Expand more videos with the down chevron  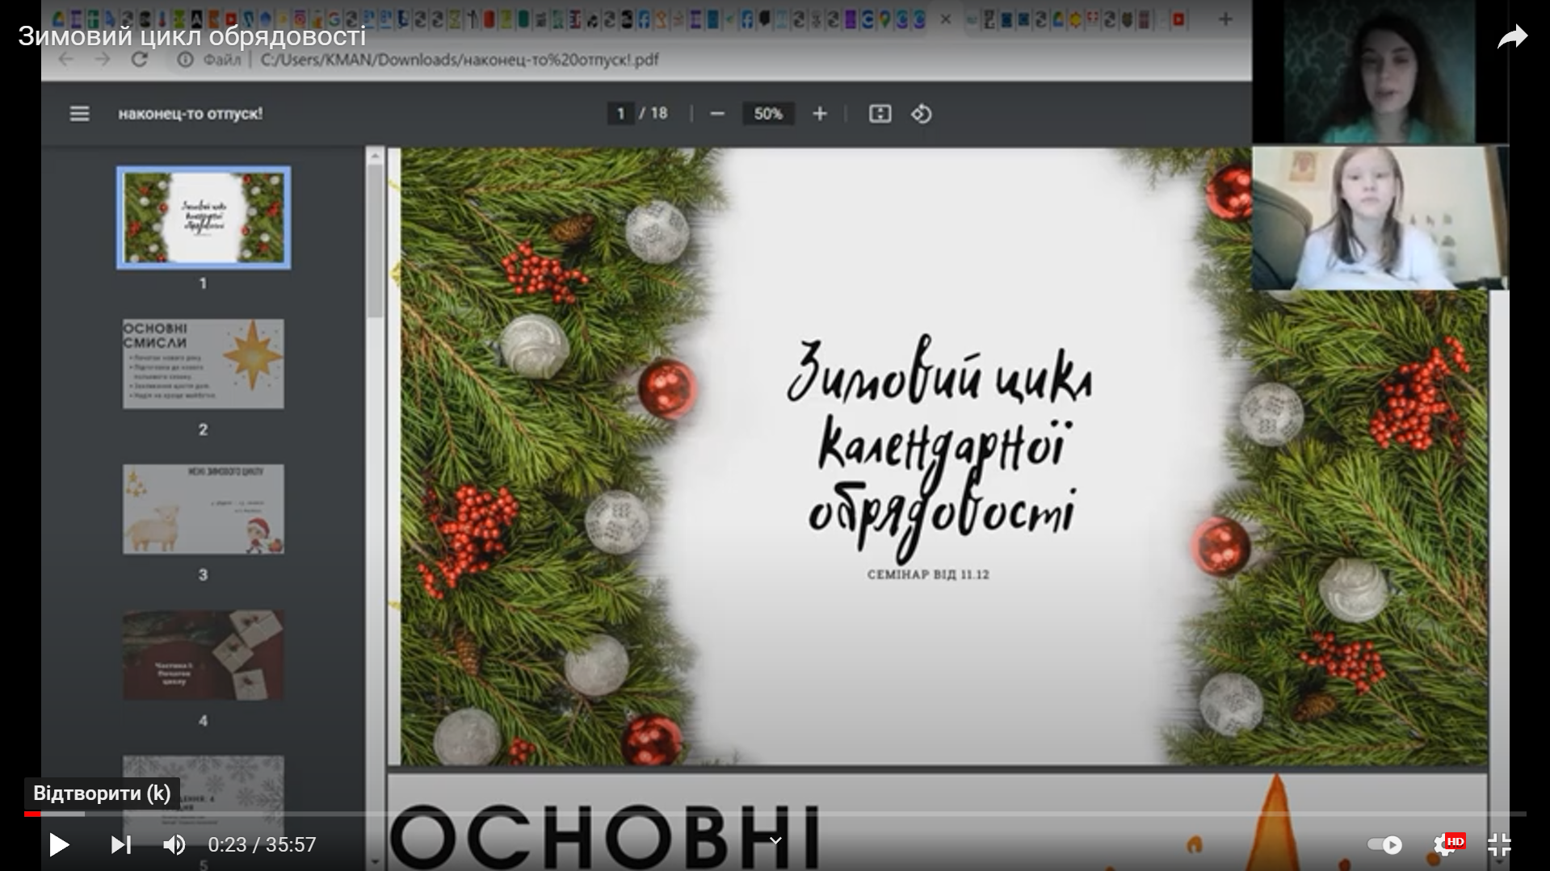(x=775, y=841)
